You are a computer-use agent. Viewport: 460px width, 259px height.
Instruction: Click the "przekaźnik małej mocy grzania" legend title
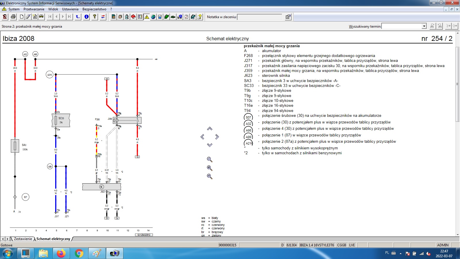tap(272, 46)
